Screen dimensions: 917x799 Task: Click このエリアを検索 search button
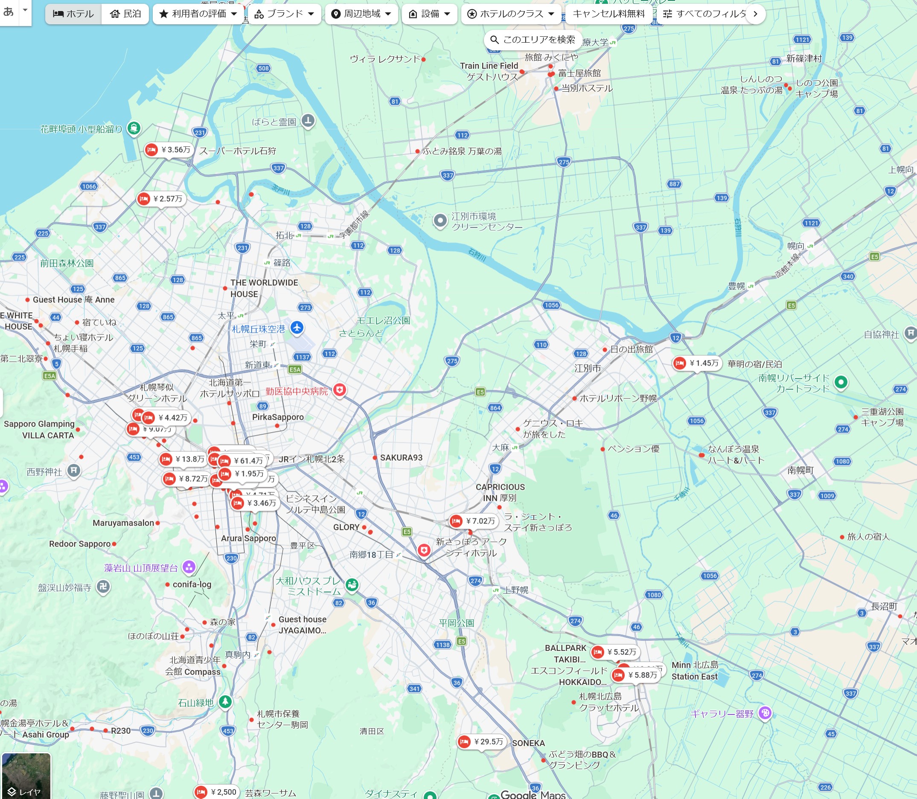(533, 40)
